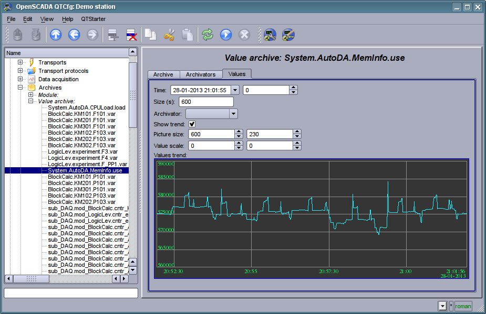Click the tree scroll up arrow at top
The image size is (486, 314).
pyautogui.click(x=133, y=52)
